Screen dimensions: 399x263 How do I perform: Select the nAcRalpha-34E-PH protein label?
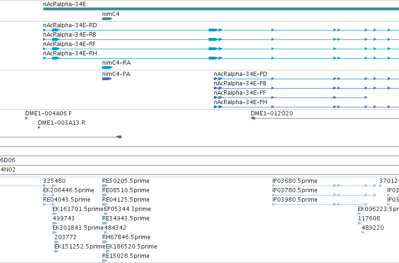pyautogui.click(x=241, y=102)
